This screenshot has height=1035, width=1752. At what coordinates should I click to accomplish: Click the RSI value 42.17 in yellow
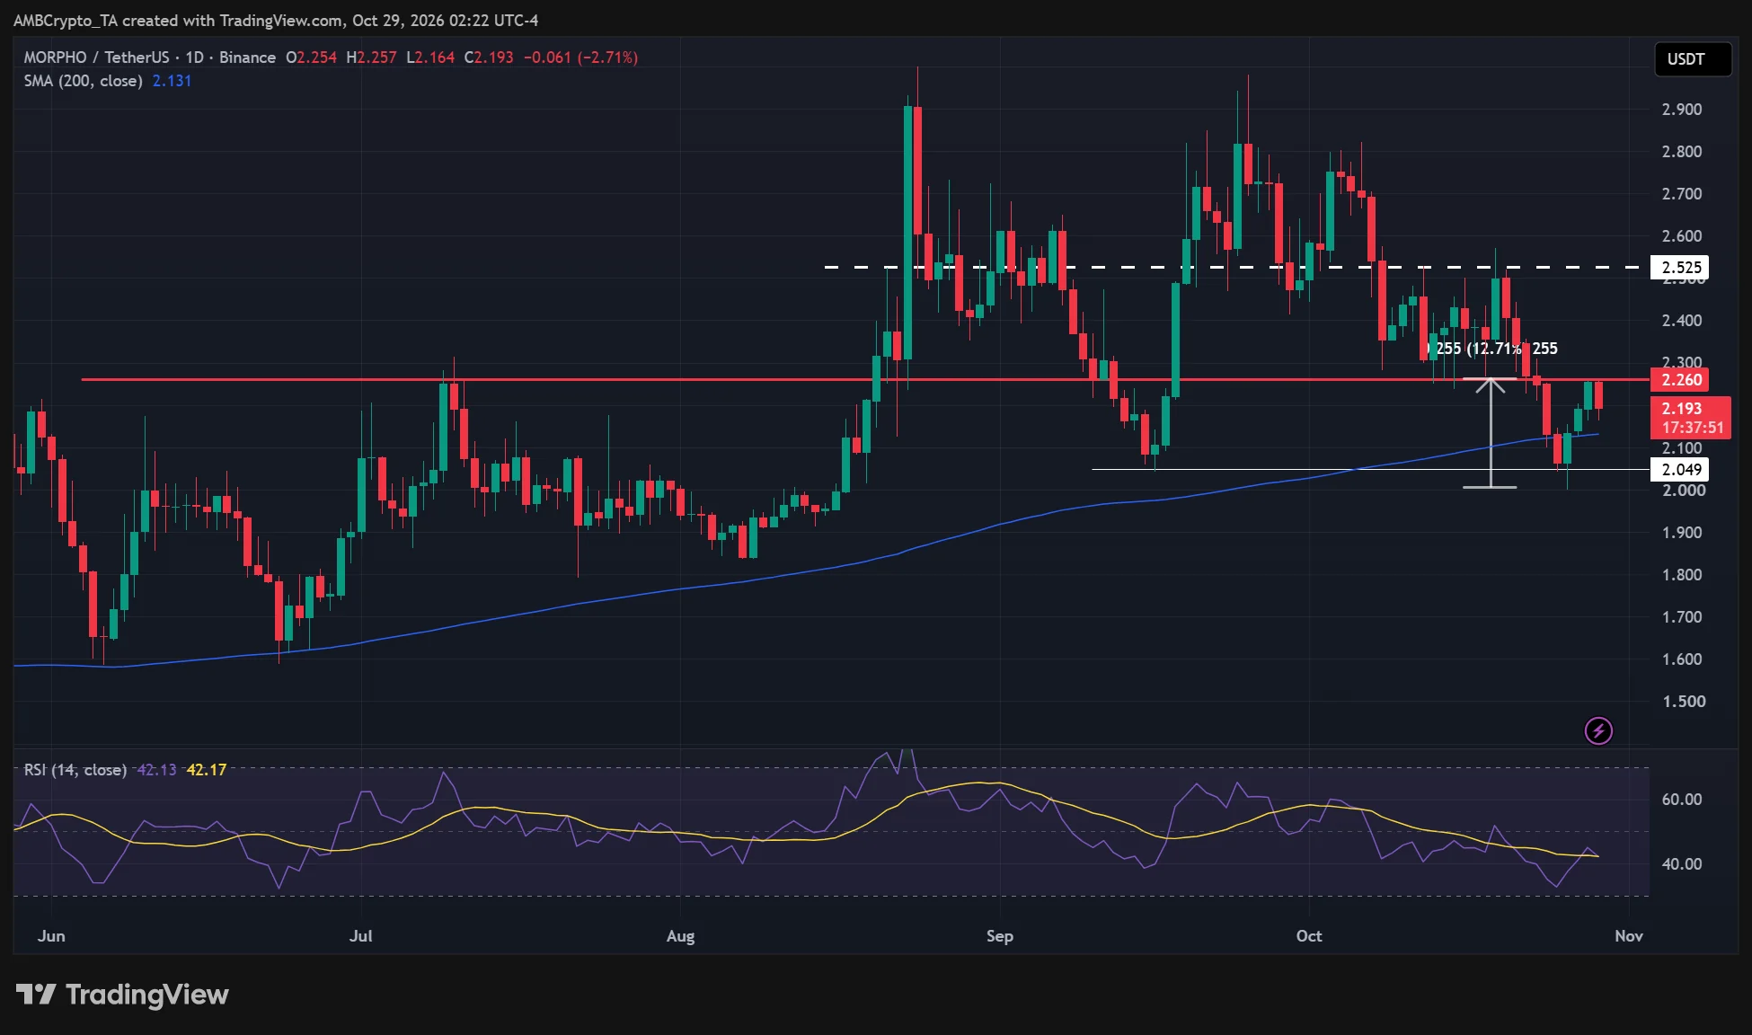[207, 770]
